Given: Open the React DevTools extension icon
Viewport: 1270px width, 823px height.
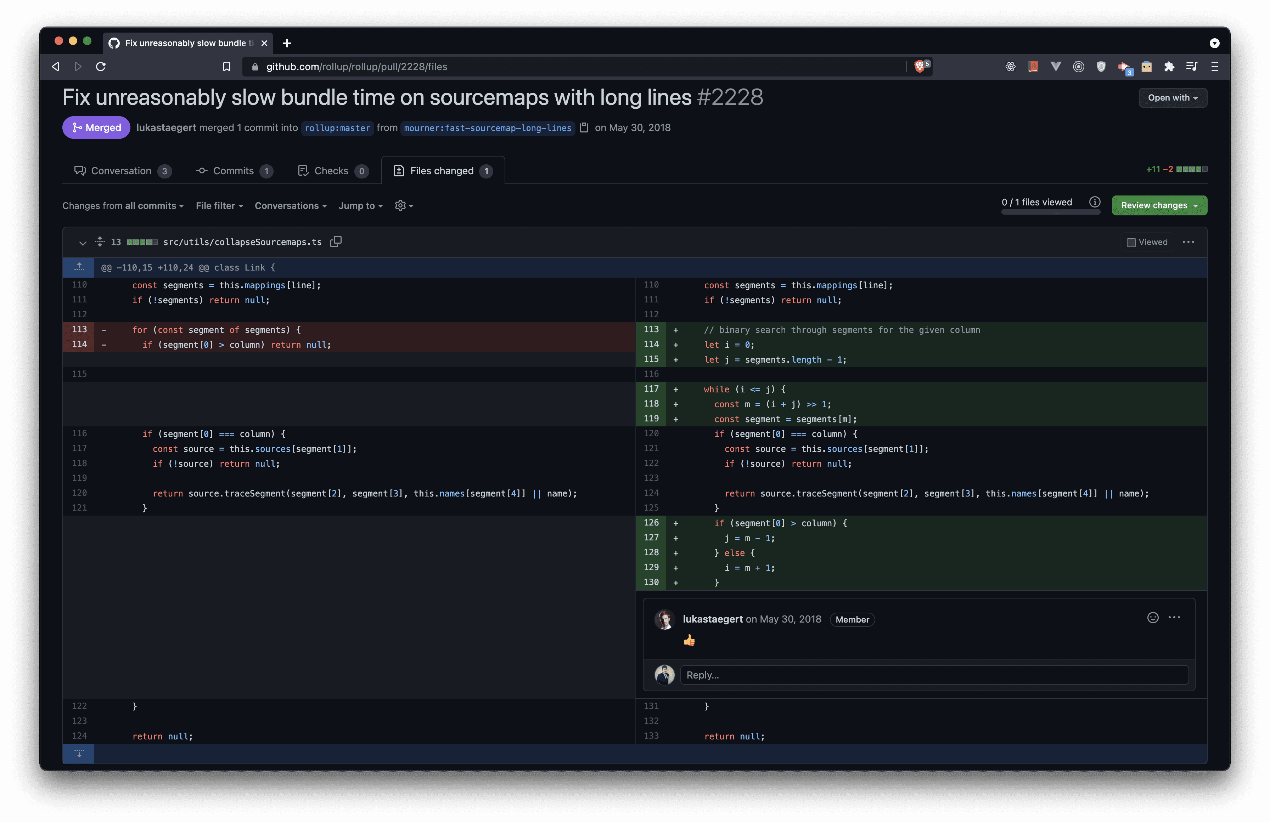Looking at the screenshot, I should tap(1010, 67).
